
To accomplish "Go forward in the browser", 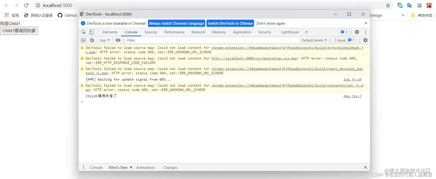I will tap(16, 5).
